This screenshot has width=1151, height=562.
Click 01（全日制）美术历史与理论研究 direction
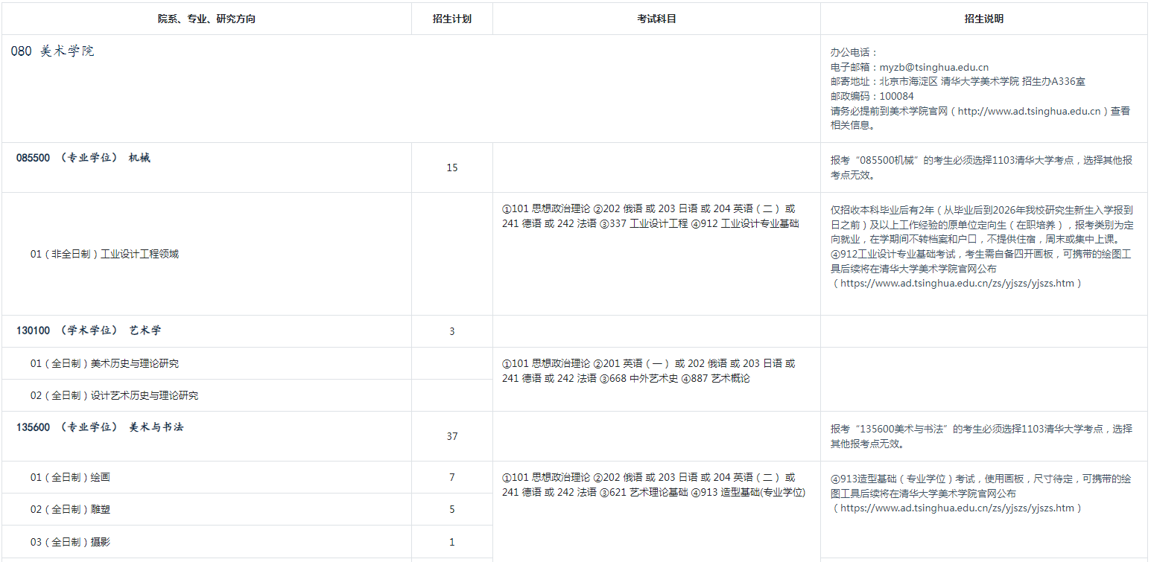pyautogui.click(x=104, y=363)
